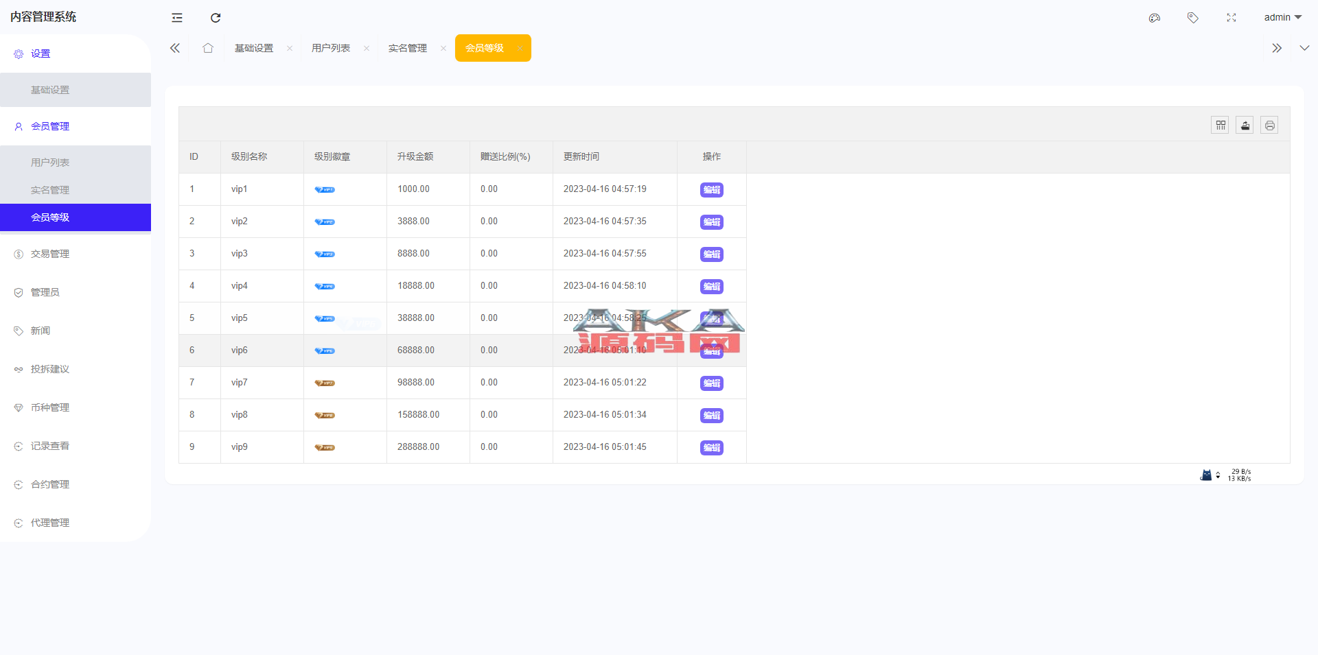This screenshot has height=655, width=1318.
Task: Click the 编辑 button for vip1
Action: (x=711, y=190)
